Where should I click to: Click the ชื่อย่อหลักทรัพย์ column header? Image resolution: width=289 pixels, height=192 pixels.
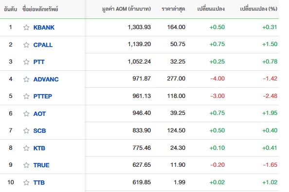pos(40,9)
